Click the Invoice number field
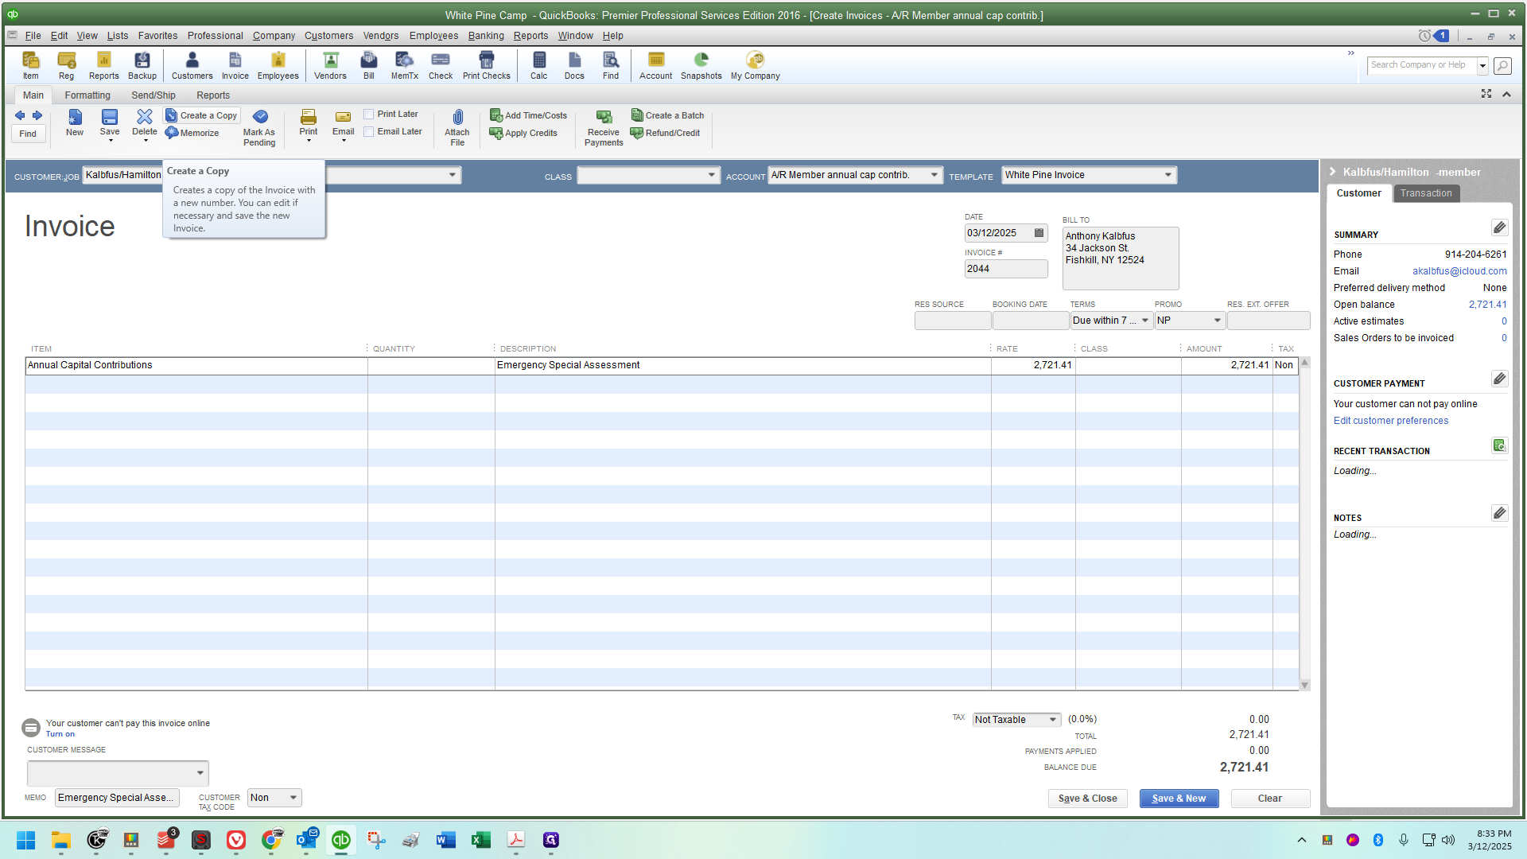 (x=1005, y=269)
